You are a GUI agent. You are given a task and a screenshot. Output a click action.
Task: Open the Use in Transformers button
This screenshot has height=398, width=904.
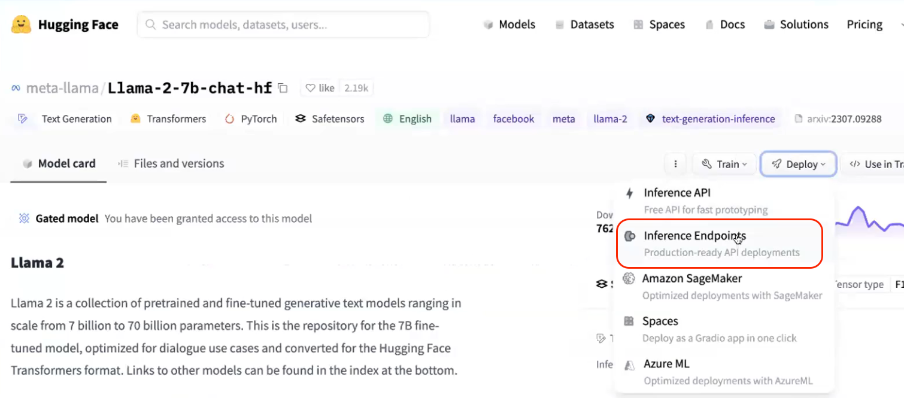point(874,164)
